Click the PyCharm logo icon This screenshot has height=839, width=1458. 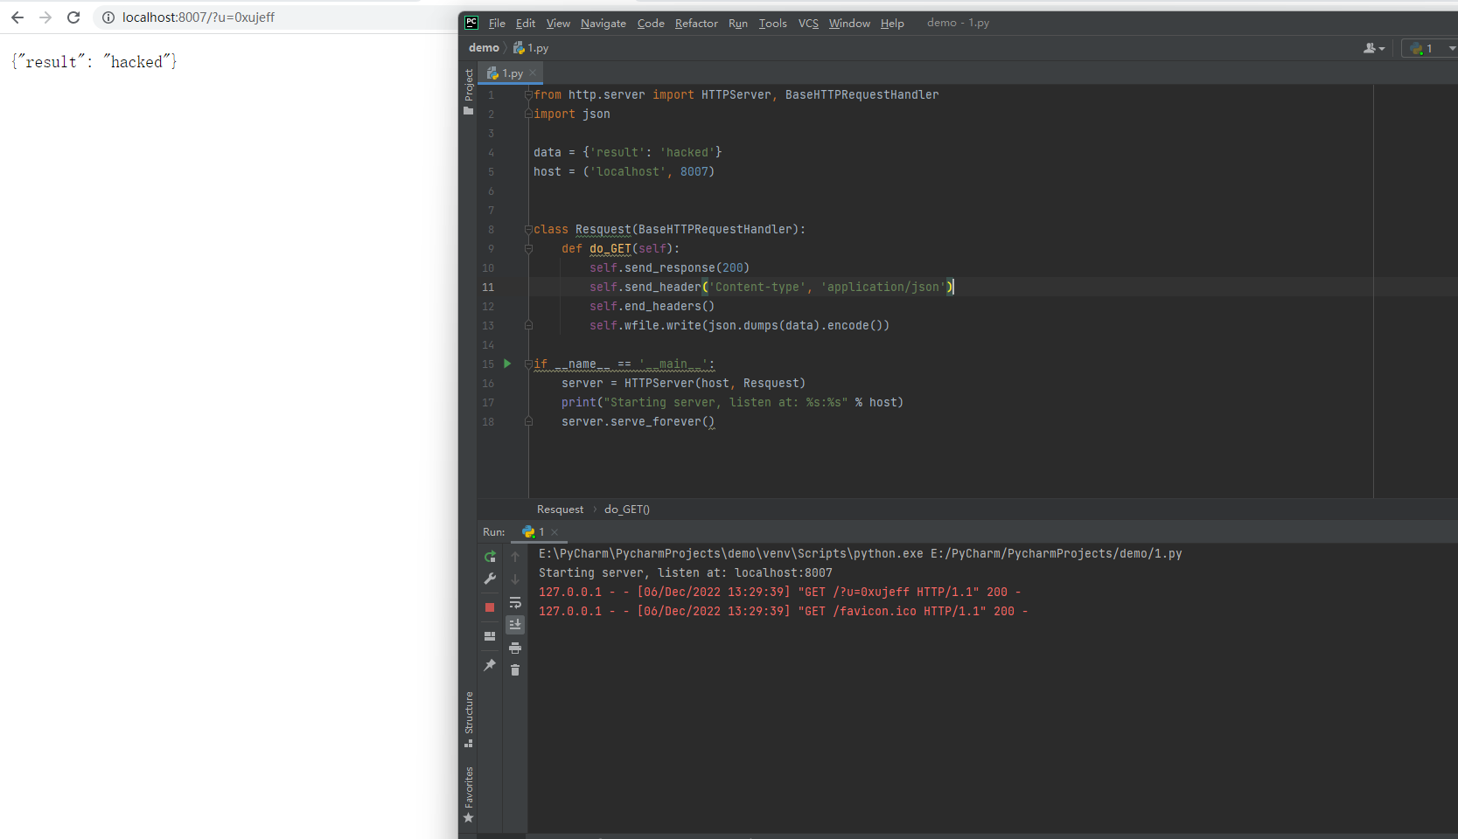tap(471, 23)
